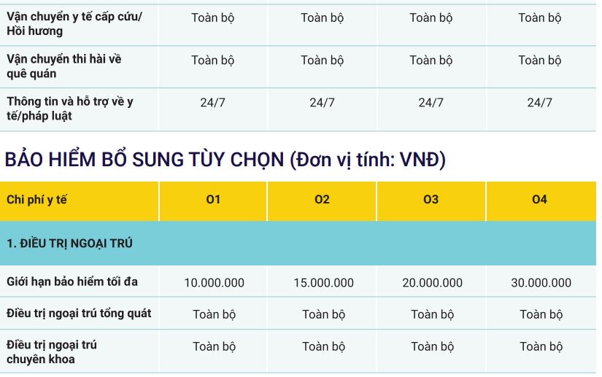The image size is (602, 377).
Task: Click the O2 column header
Action: point(322,200)
